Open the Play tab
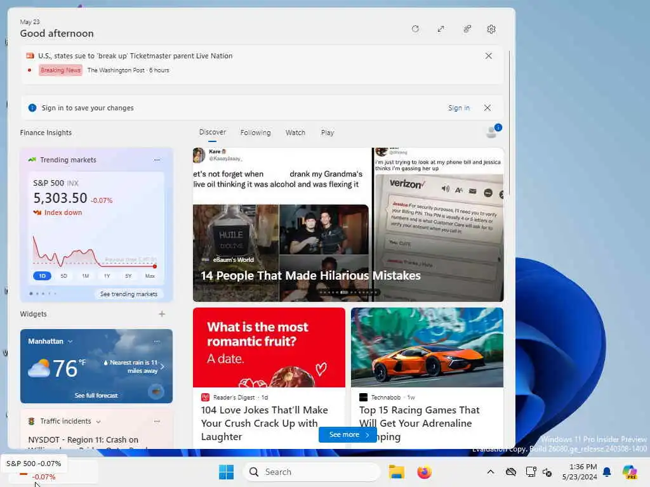Viewport: 650px width, 487px height. 327,133
